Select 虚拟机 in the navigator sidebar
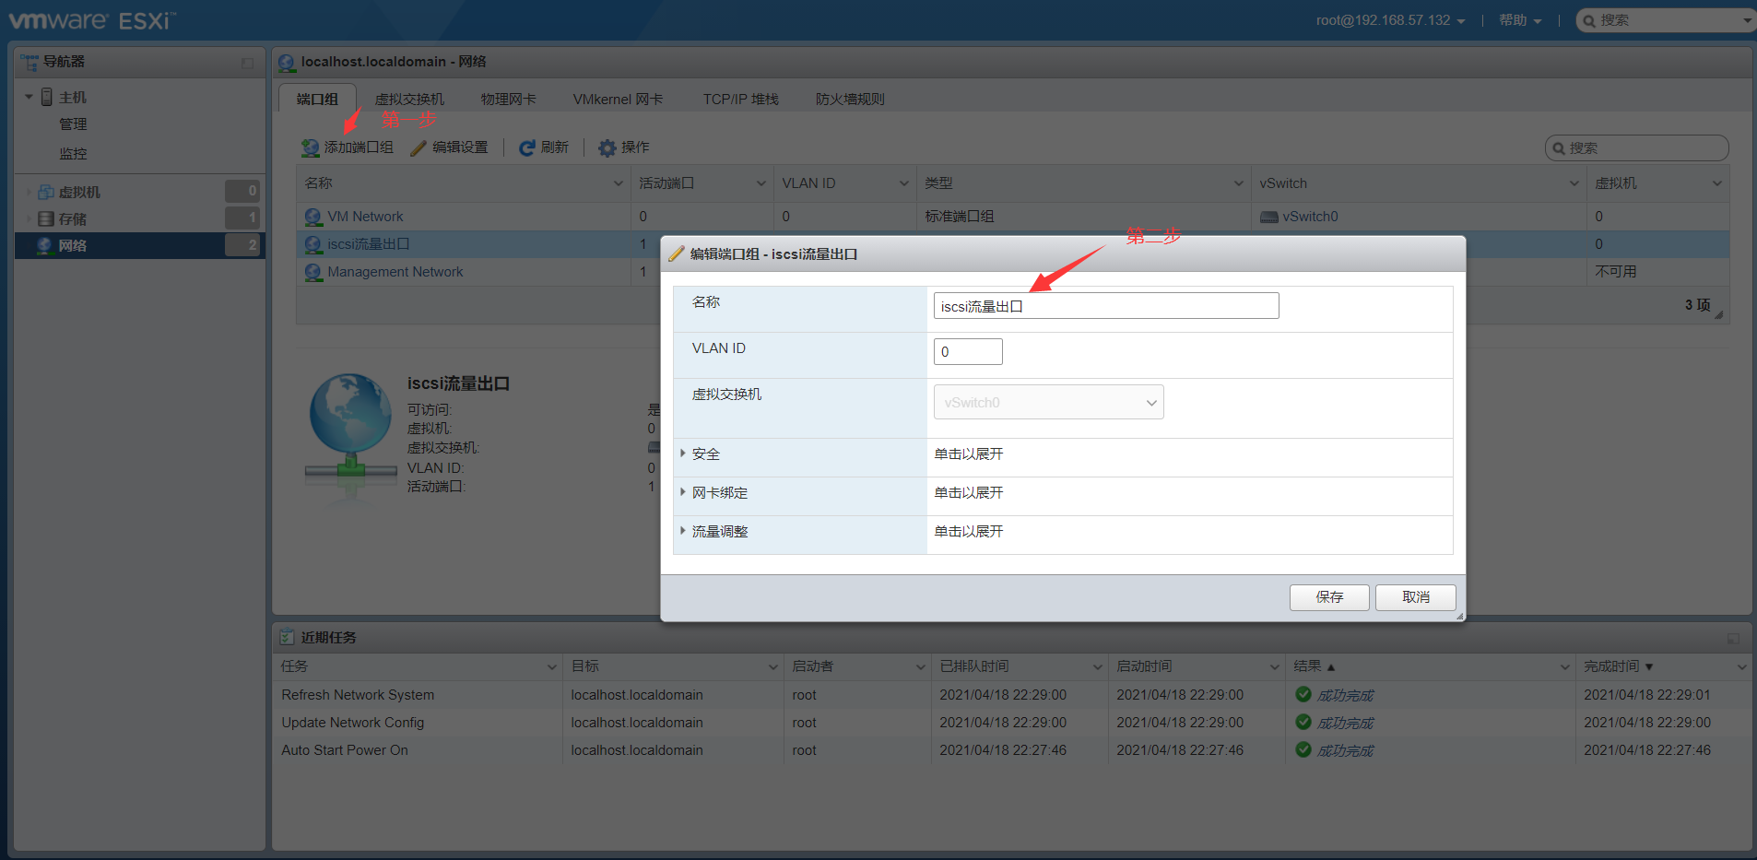The height and width of the screenshot is (860, 1757). (x=79, y=191)
